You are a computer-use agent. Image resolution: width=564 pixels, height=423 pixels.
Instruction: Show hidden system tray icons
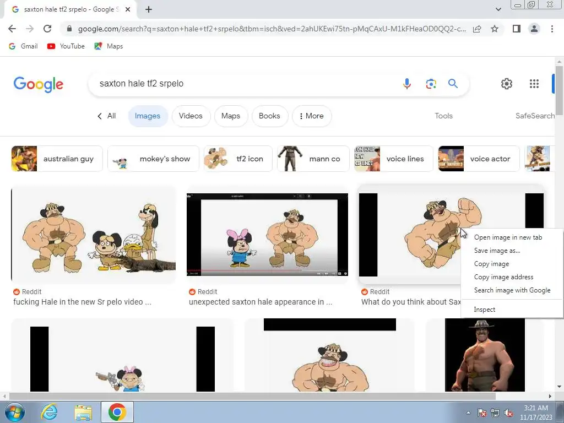(x=468, y=413)
